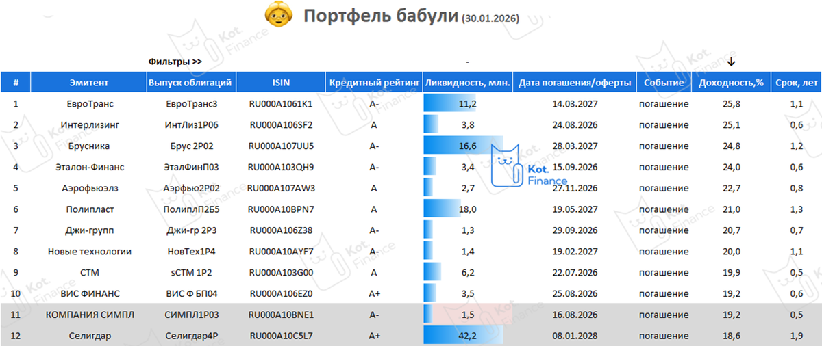Select the Кредитный рейтинг column header

[373, 83]
